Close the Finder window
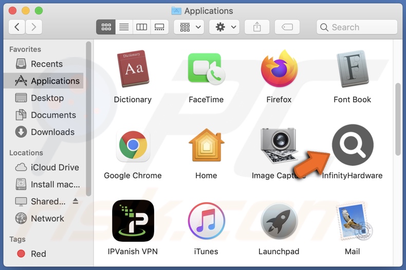 (12, 11)
